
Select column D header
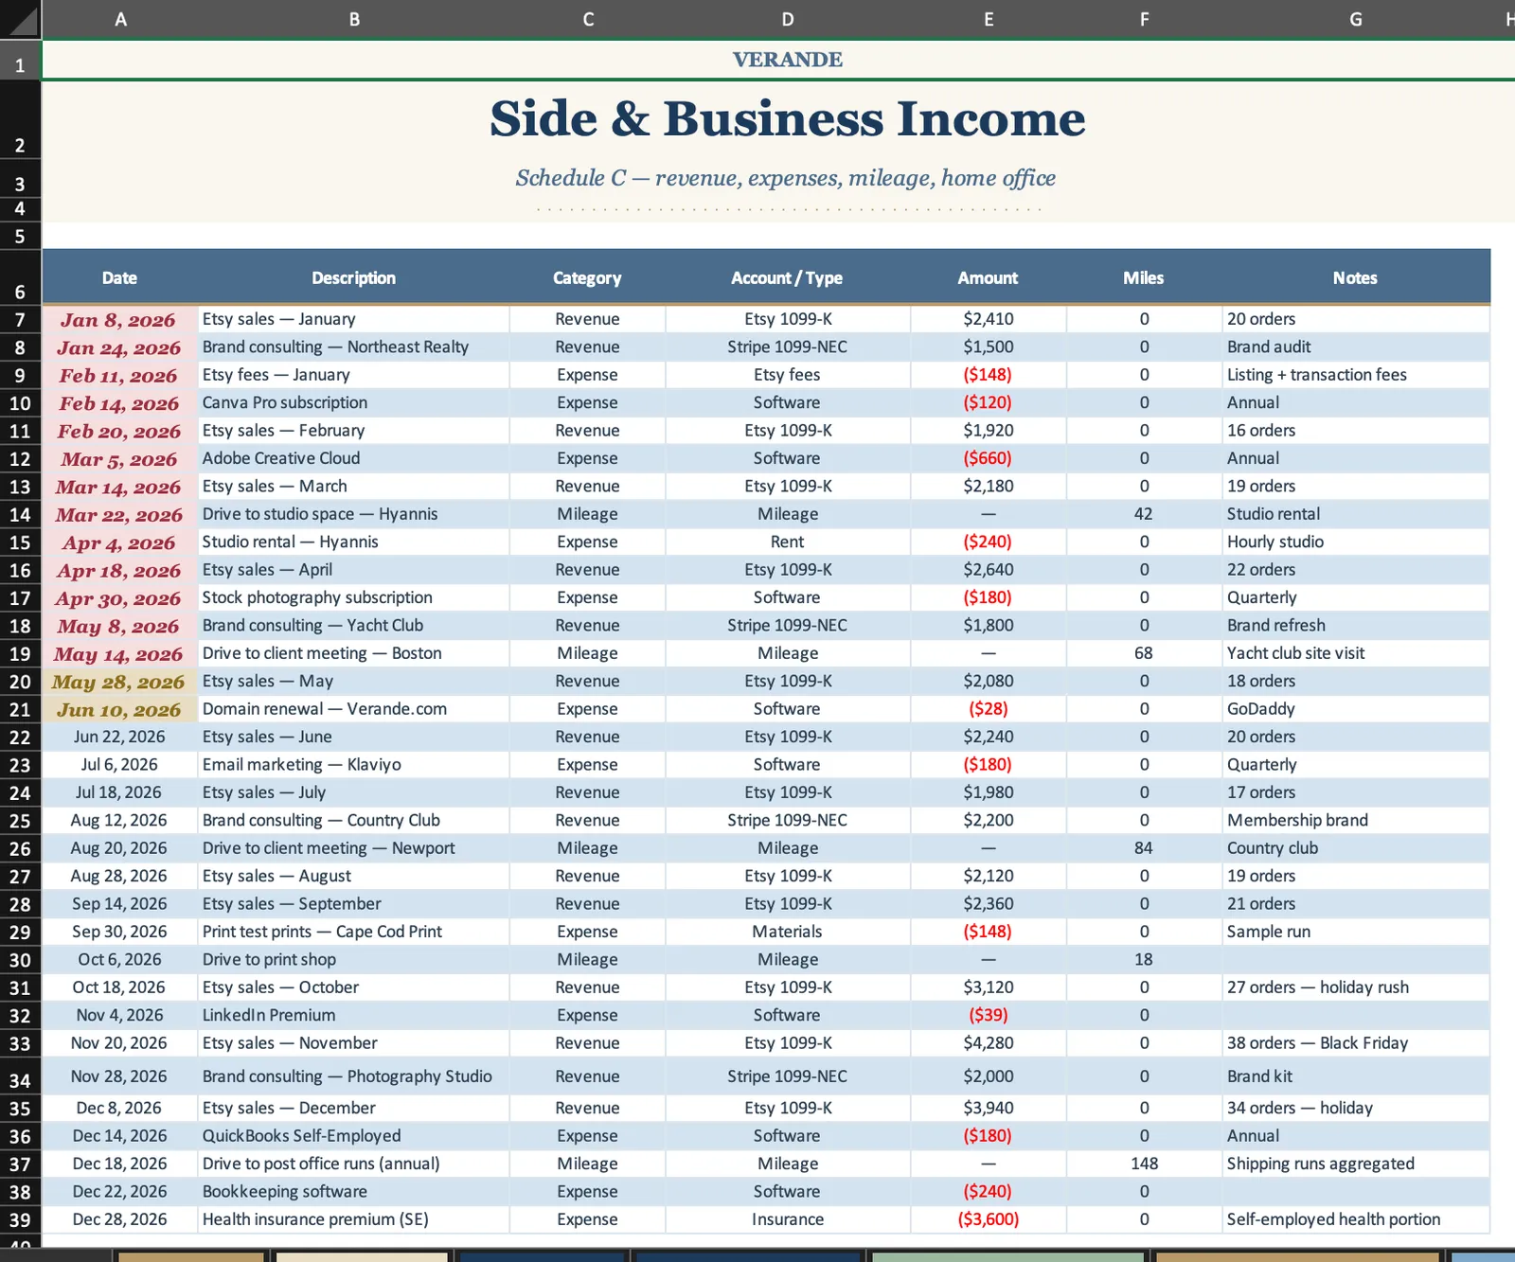coord(788,19)
